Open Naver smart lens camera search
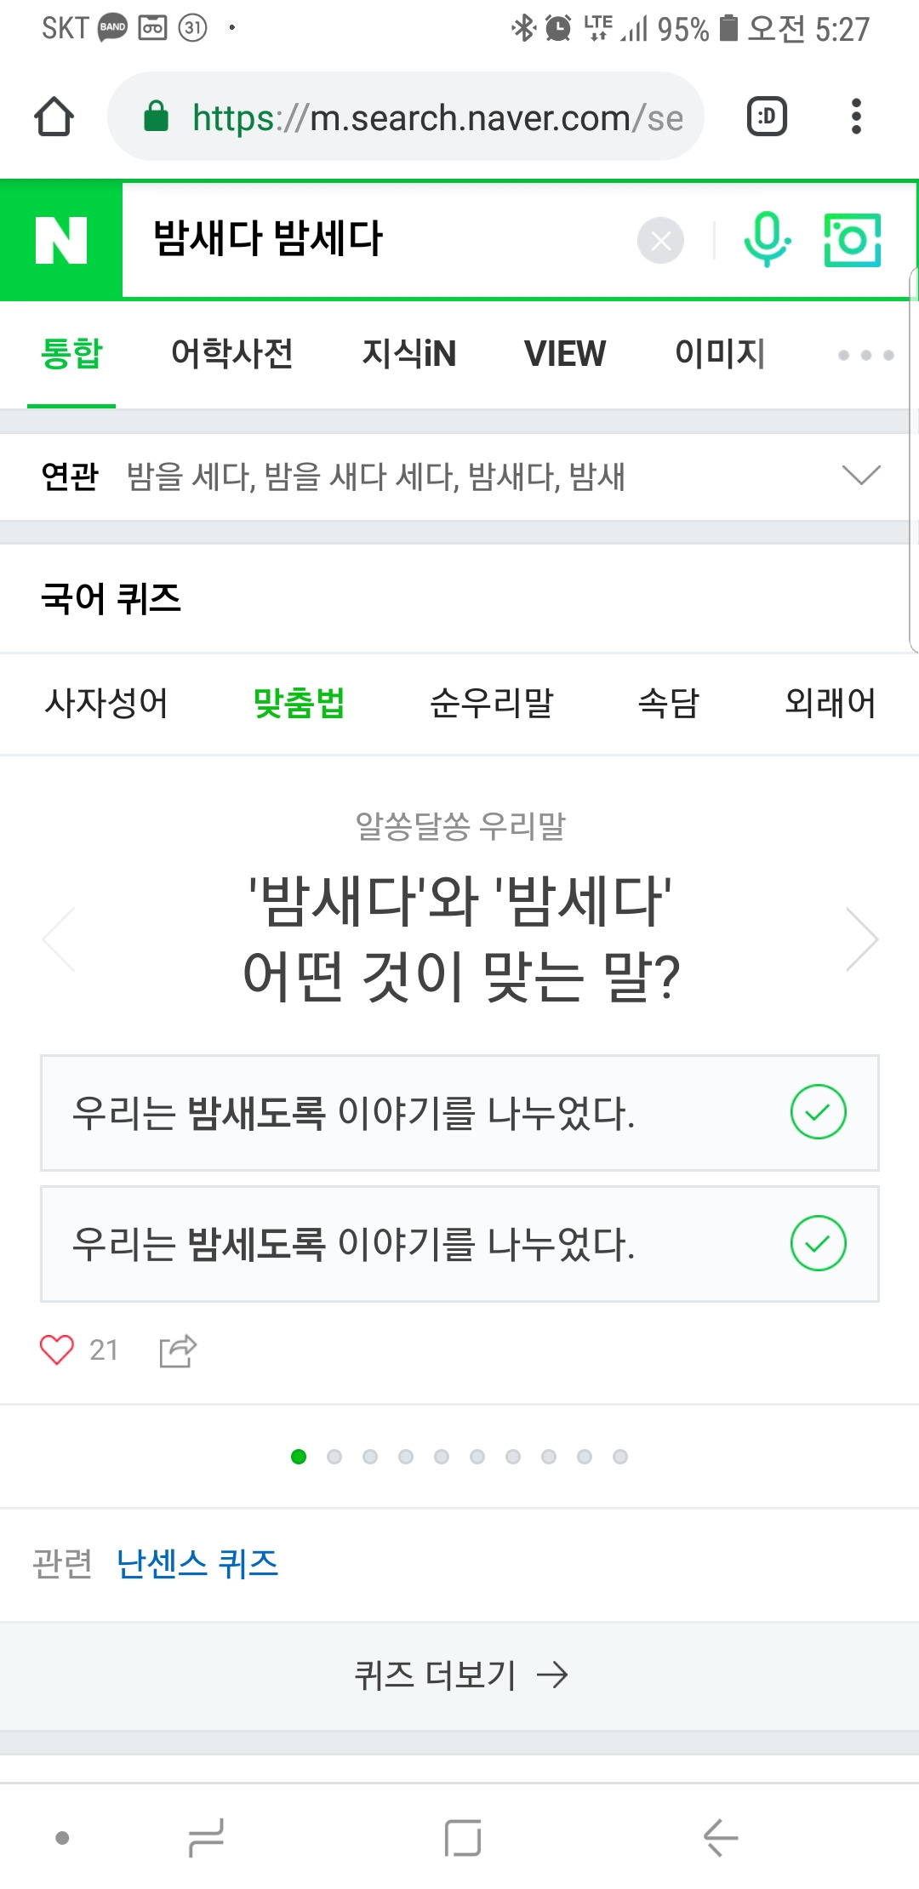Viewport: 919px width, 1889px height. [x=852, y=240]
